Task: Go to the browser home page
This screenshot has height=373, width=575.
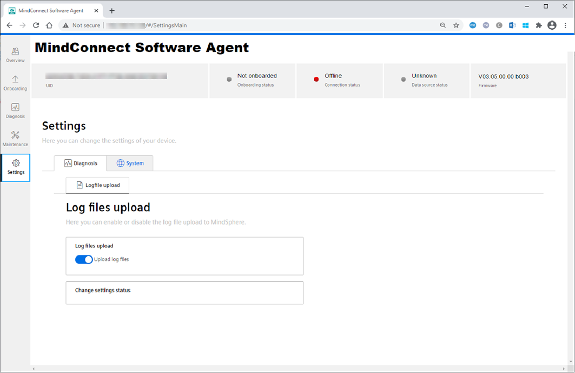Action: (x=49, y=25)
